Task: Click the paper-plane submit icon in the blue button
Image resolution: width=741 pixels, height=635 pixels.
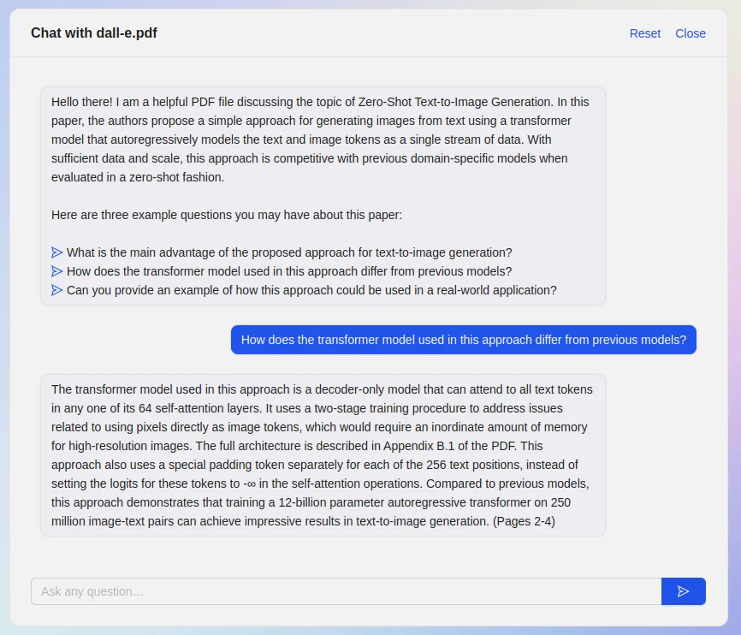Action: [683, 590]
